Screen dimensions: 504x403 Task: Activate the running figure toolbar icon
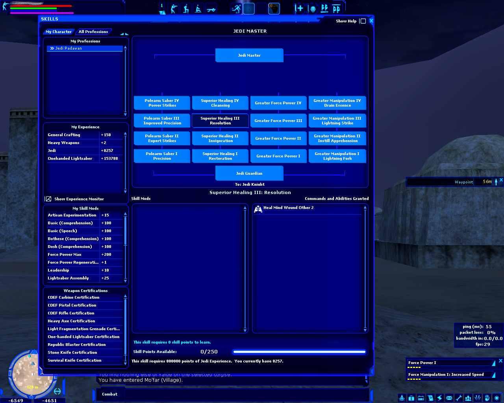click(236, 8)
